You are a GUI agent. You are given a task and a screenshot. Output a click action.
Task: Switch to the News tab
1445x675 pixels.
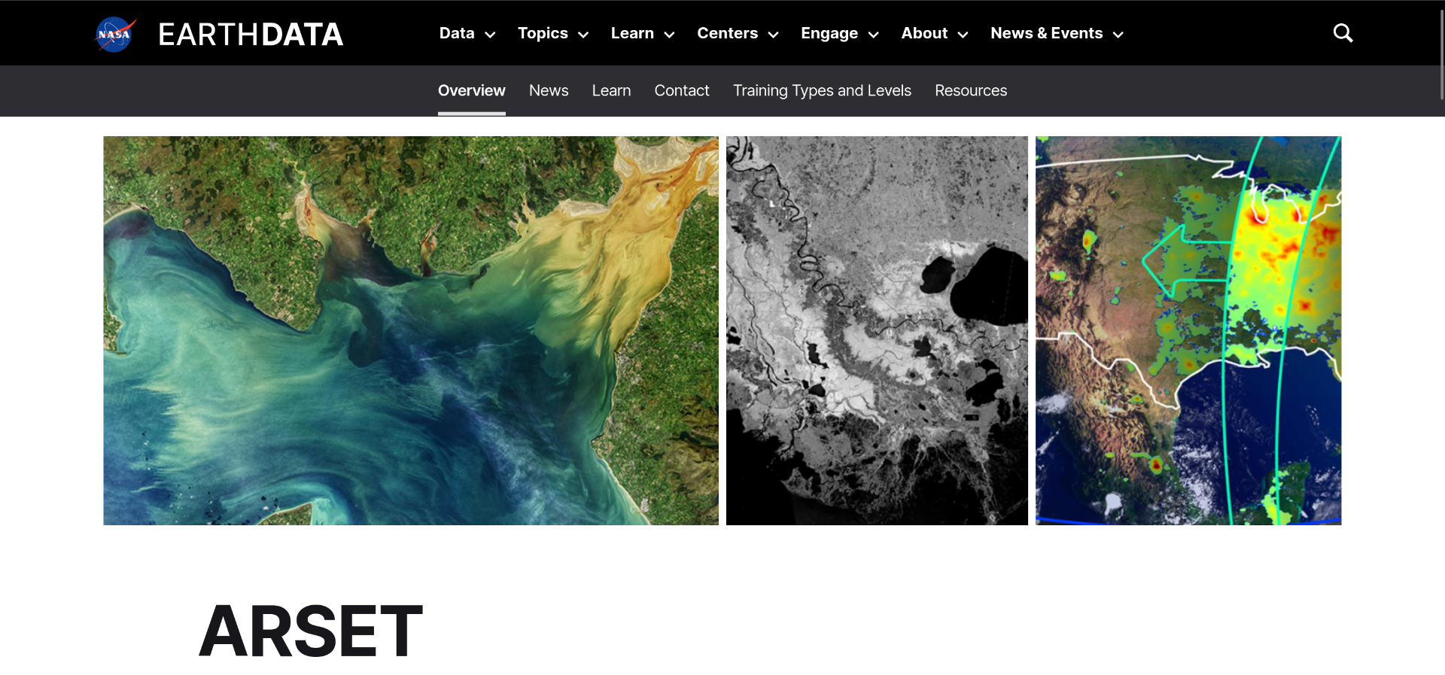(x=548, y=90)
